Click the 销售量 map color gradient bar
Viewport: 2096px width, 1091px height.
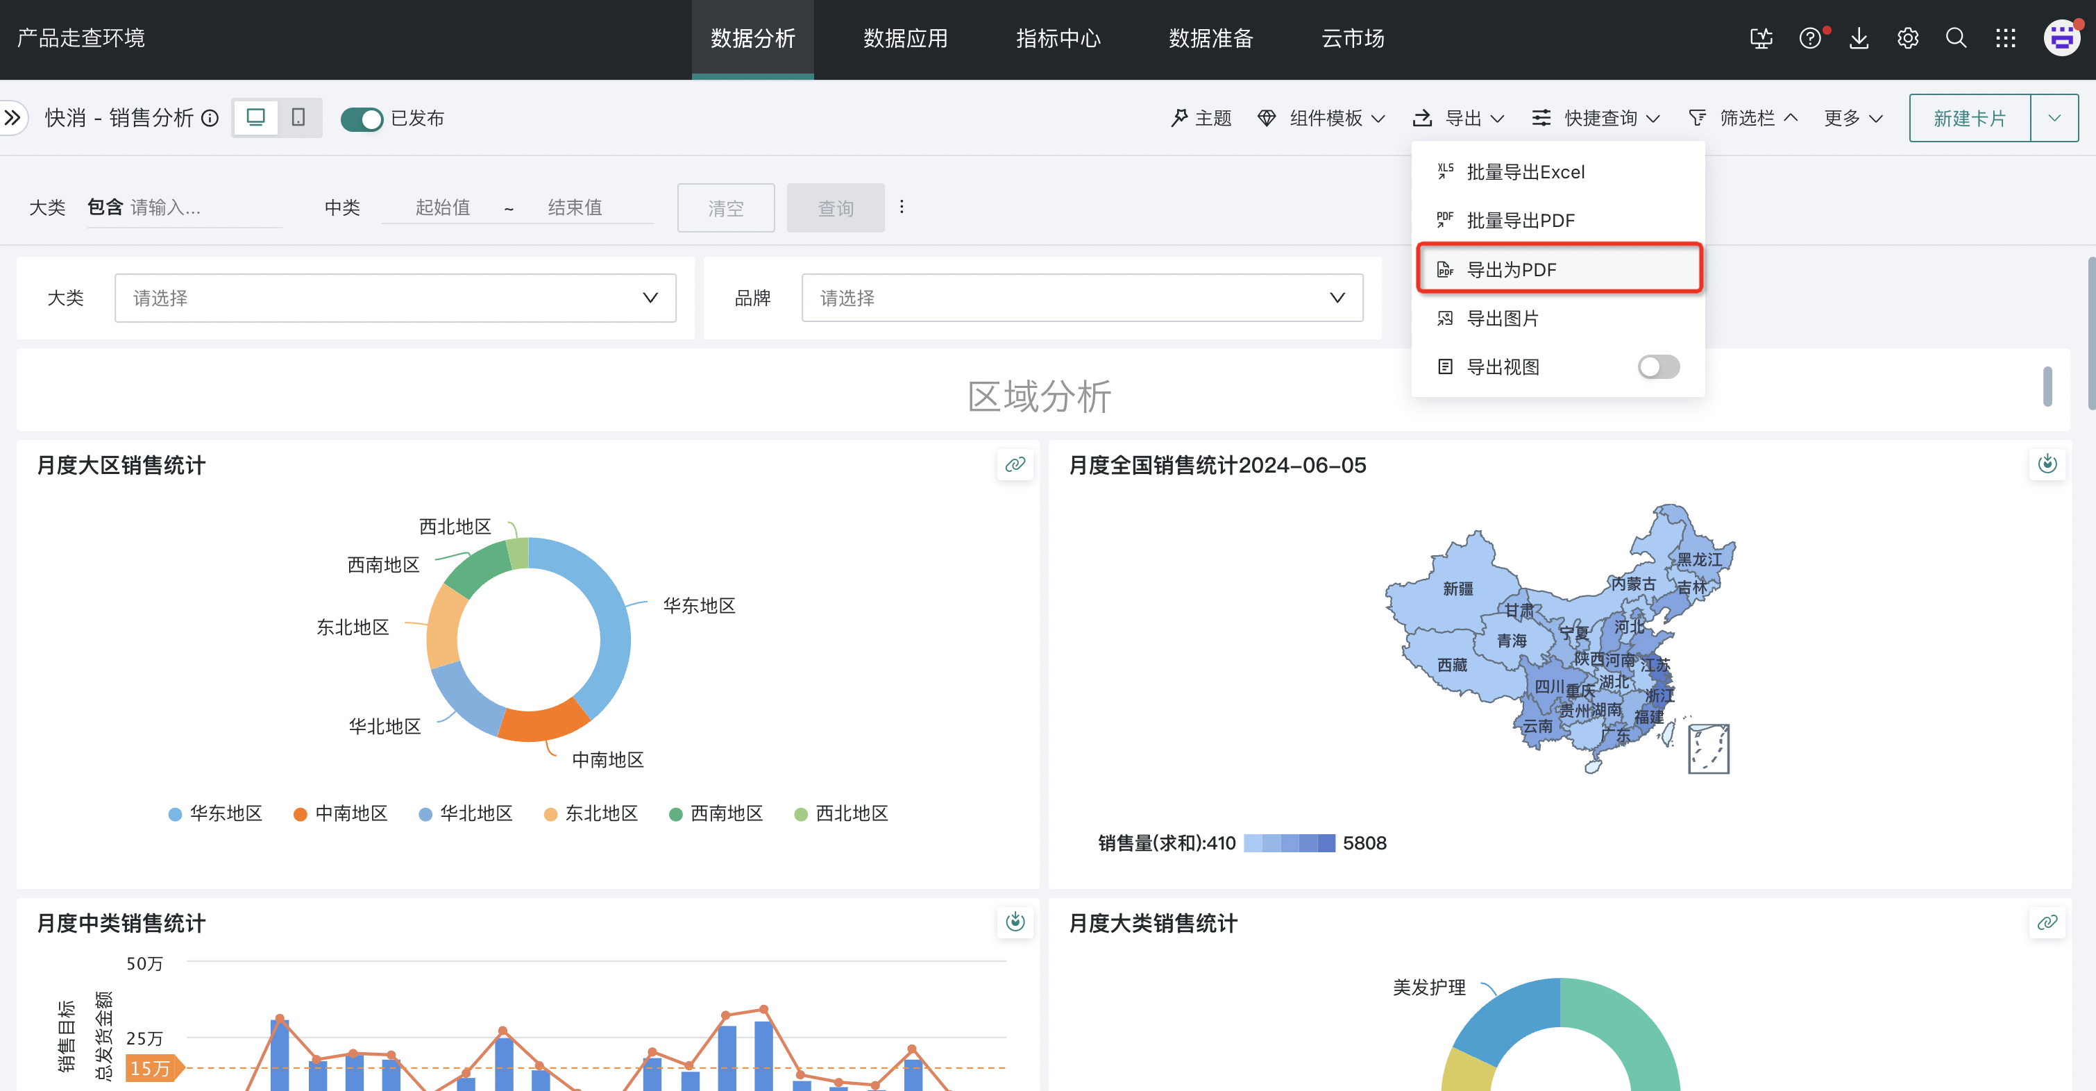pos(1289,843)
